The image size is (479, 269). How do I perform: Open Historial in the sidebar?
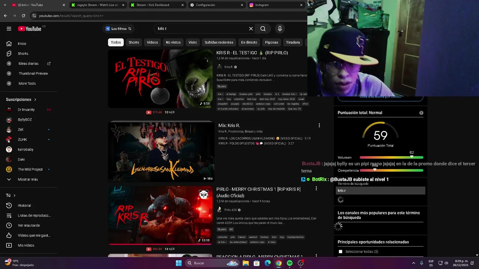click(24, 205)
